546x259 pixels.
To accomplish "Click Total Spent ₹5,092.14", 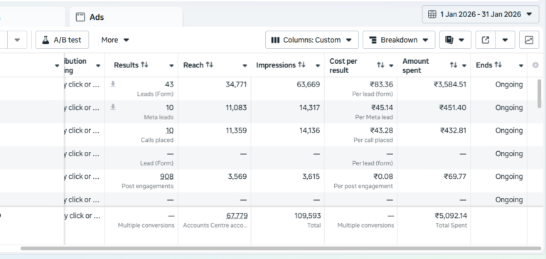I will (x=451, y=216).
